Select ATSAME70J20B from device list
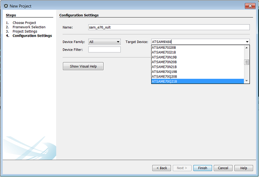 coord(198,47)
